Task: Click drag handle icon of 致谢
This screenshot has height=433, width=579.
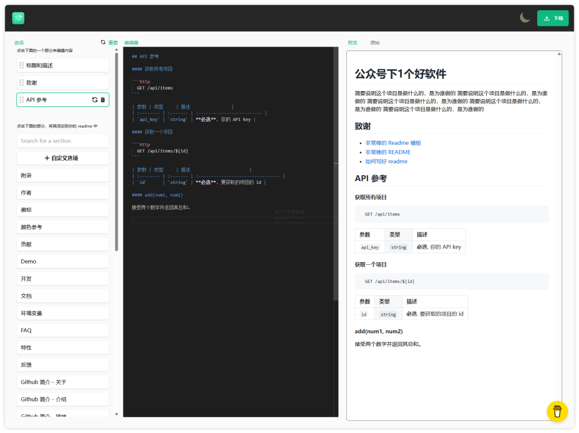Action: [21, 83]
